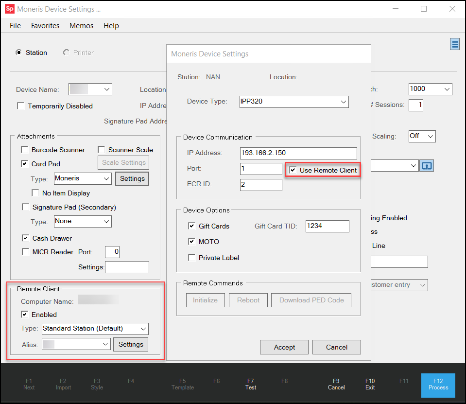466x404 pixels.
Task: Click the F5 Template function key
Action: pyautogui.click(x=183, y=385)
